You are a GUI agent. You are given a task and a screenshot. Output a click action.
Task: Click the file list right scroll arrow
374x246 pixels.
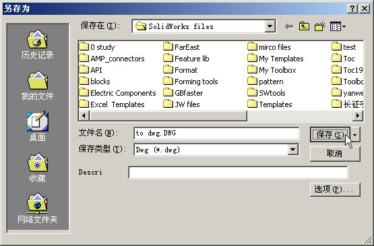point(358,116)
